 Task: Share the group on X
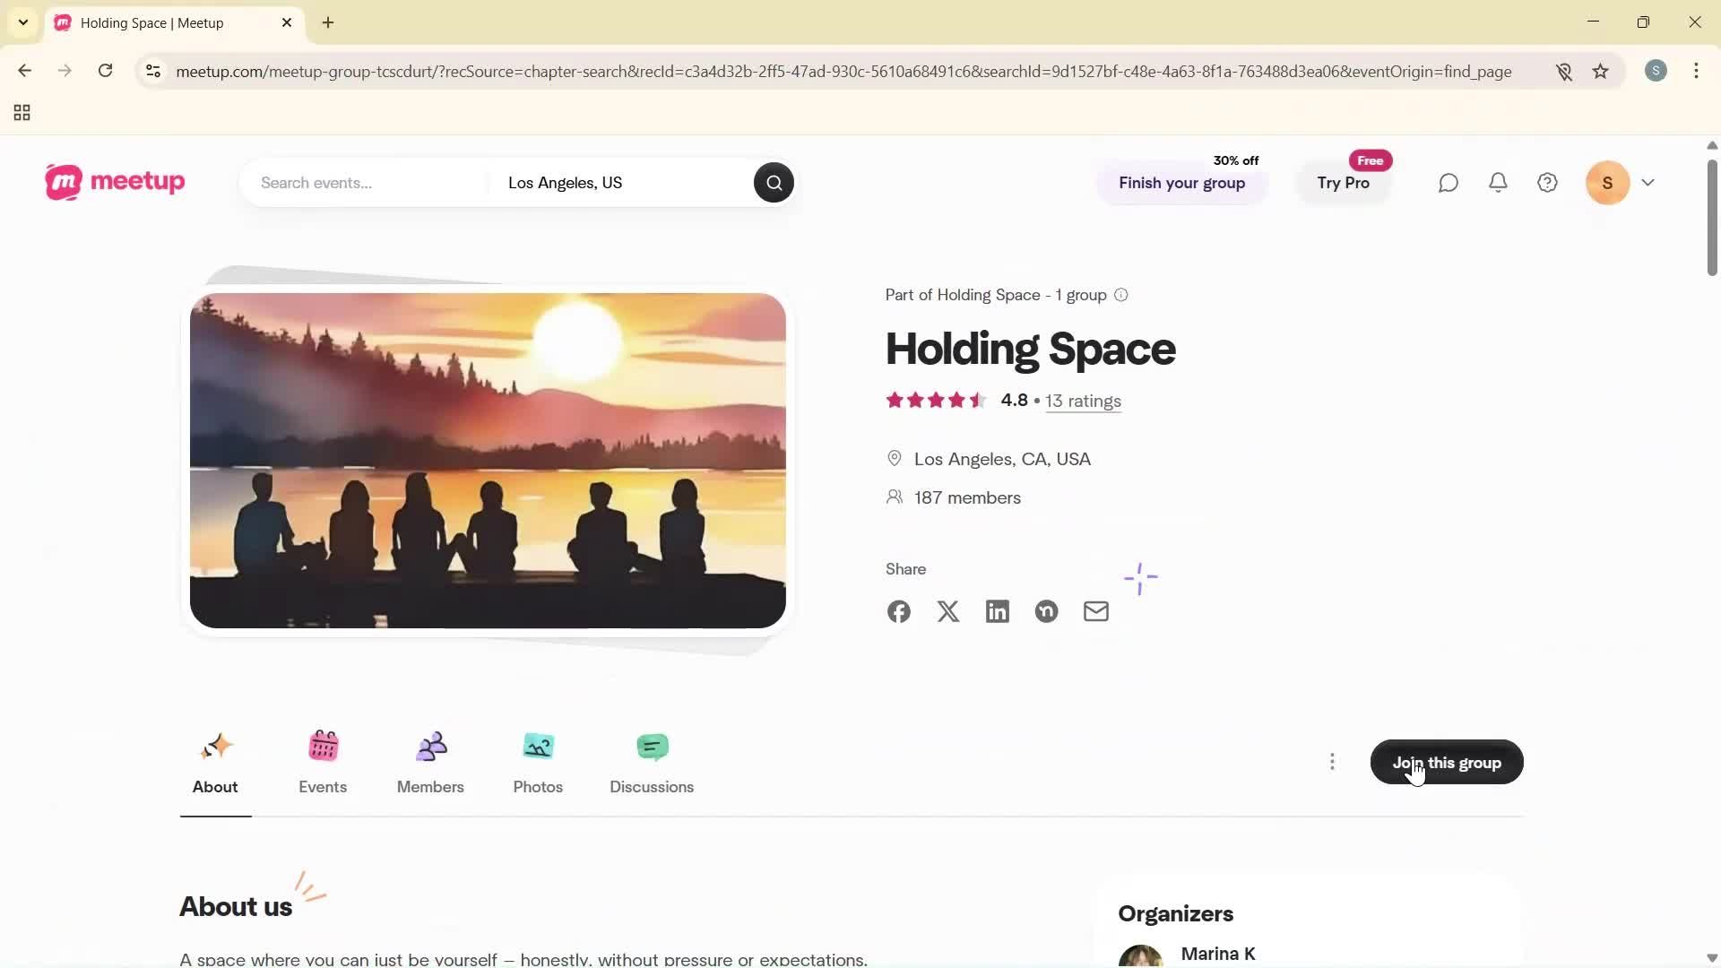click(x=947, y=611)
